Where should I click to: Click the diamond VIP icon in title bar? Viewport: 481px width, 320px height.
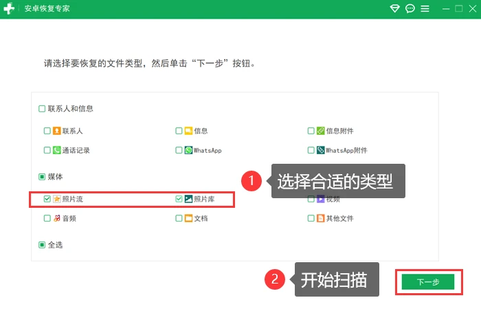click(394, 8)
